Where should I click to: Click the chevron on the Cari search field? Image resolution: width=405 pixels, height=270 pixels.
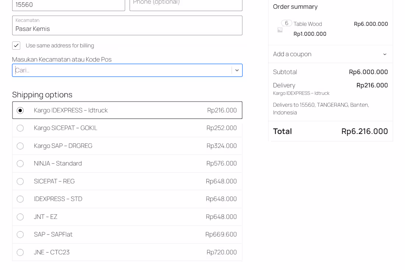point(237,70)
